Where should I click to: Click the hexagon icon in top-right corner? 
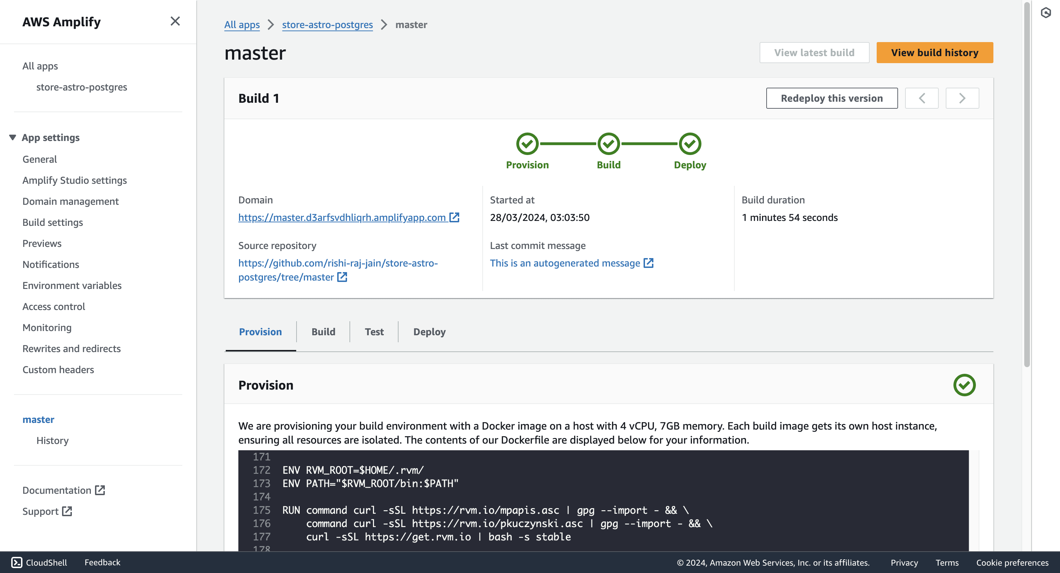1046,13
